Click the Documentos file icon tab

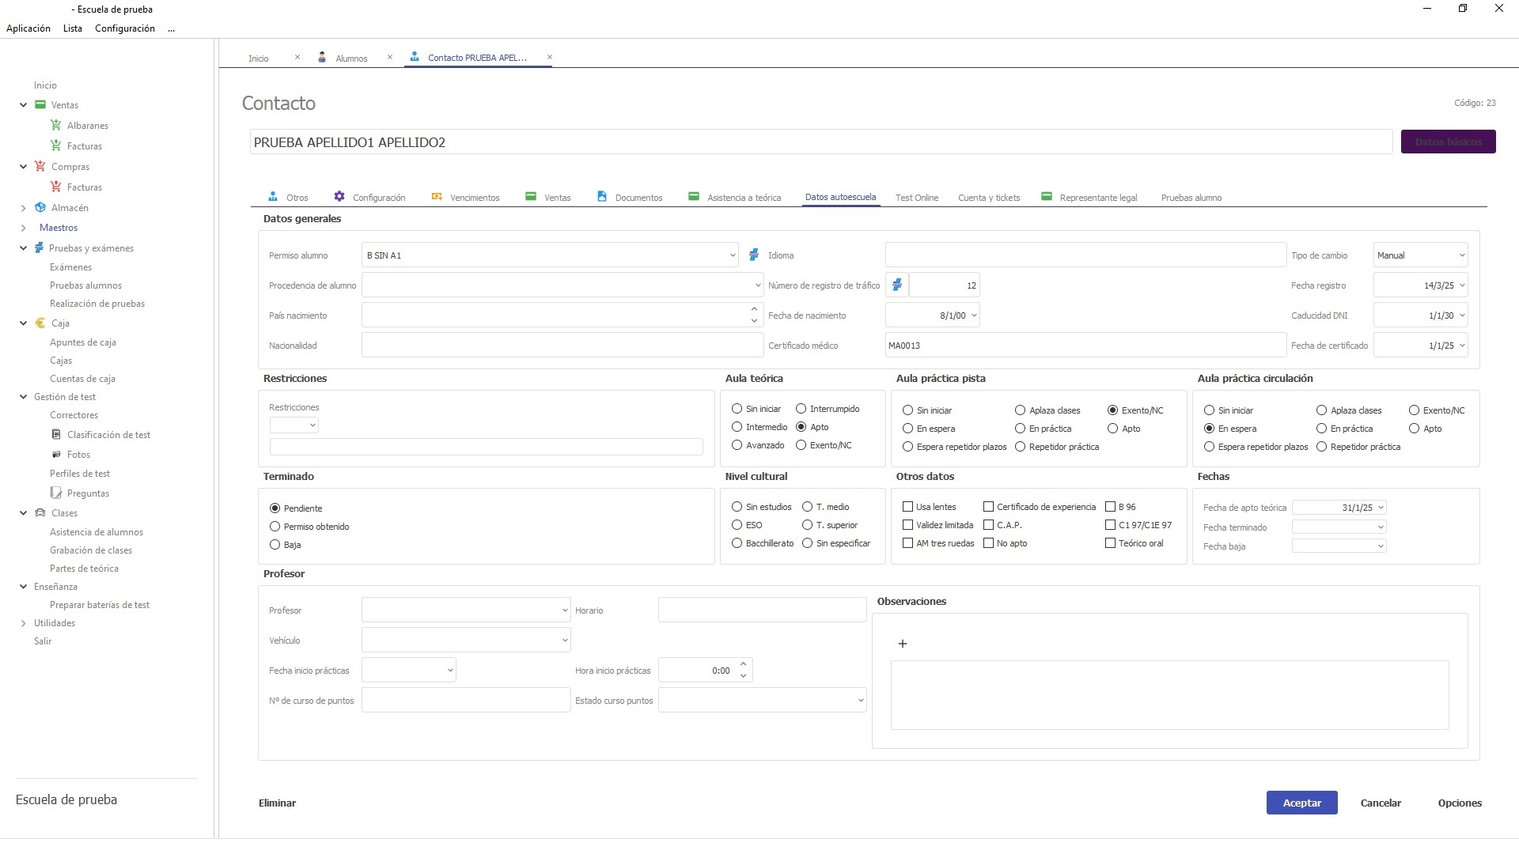(x=602, y=197)
